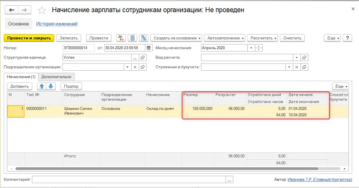Clear Отражение в бухучете field

tap(297, 67)
